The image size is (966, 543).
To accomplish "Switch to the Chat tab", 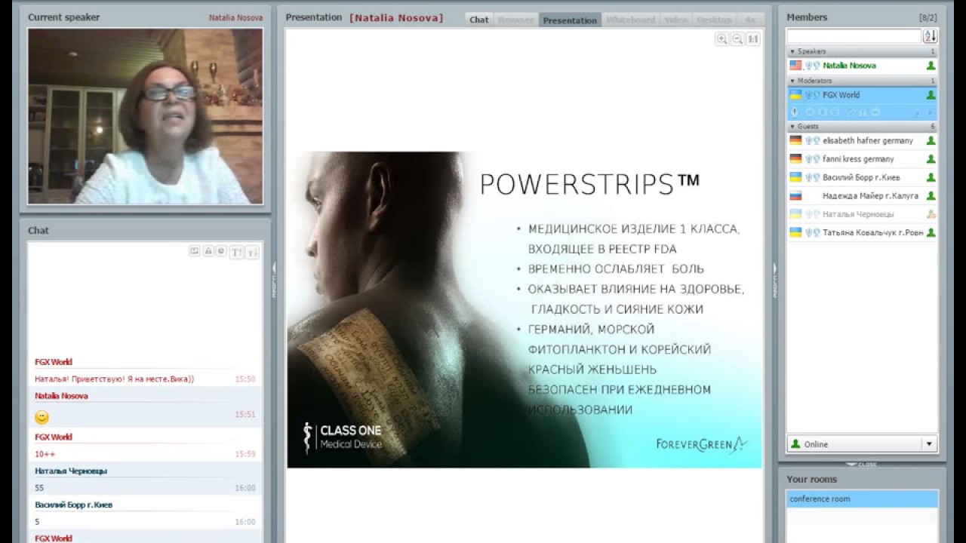I will point(479,20).
